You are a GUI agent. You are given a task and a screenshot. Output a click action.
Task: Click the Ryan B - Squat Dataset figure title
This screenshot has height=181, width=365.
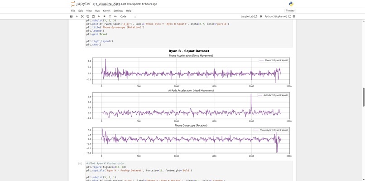tap(189, 51)
